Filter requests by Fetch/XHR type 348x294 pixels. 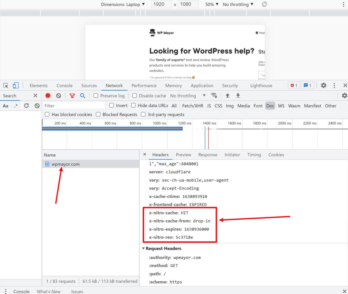[193, 106]
